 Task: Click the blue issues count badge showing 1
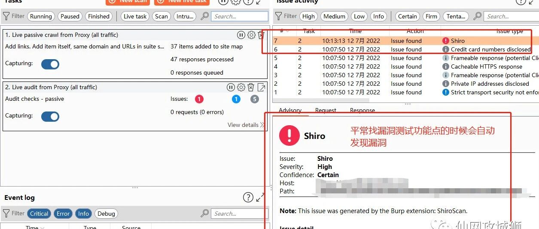click(x=236, y=99)
